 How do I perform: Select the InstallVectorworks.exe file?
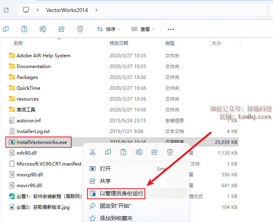click(x=42, y=142)
